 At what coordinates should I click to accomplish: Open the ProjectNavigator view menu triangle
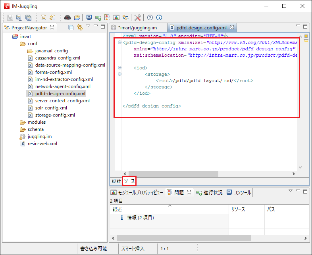[x=89, y=26]
